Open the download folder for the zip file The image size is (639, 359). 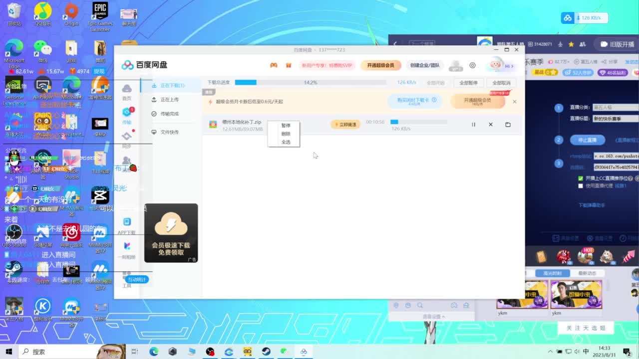[508, 125]
